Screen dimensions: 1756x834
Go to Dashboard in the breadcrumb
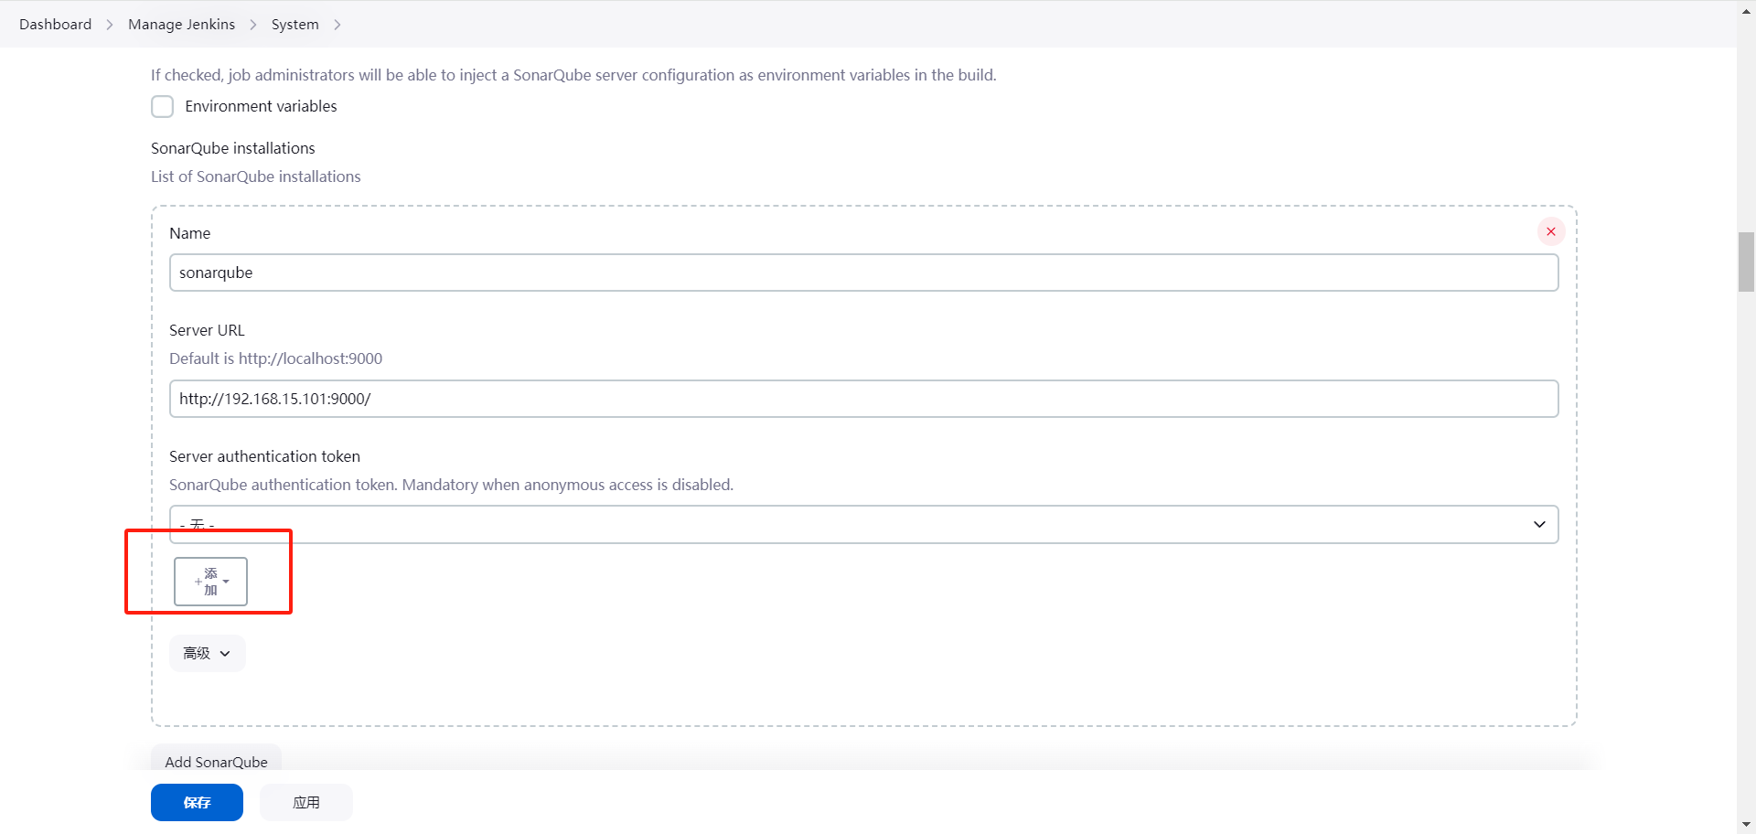pyautogui.click(x=56, y=25)
